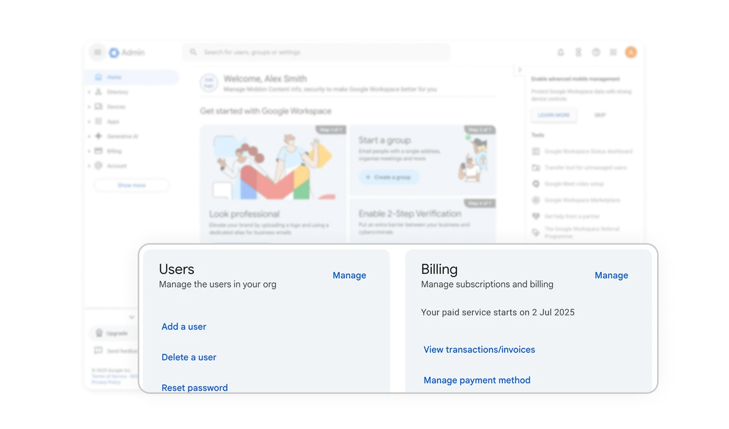Click the Status dashboard tool icon
The image size is (729, 429).
coord(536,151)
